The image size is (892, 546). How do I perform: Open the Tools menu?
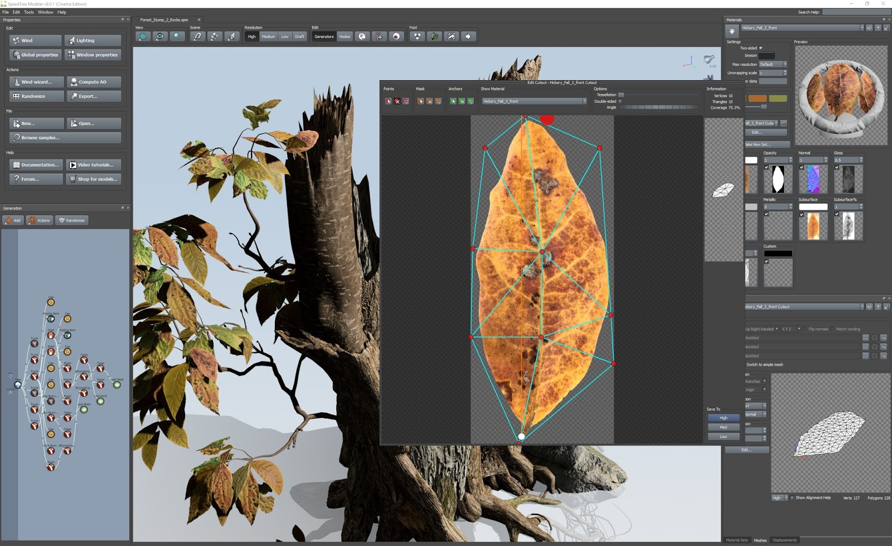tap(28, 12)
